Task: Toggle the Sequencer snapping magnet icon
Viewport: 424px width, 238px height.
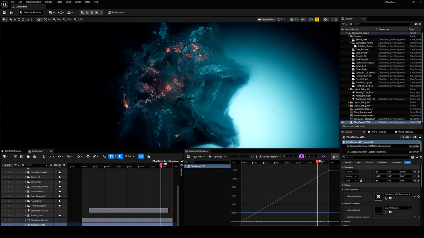Action: (111, 156)
